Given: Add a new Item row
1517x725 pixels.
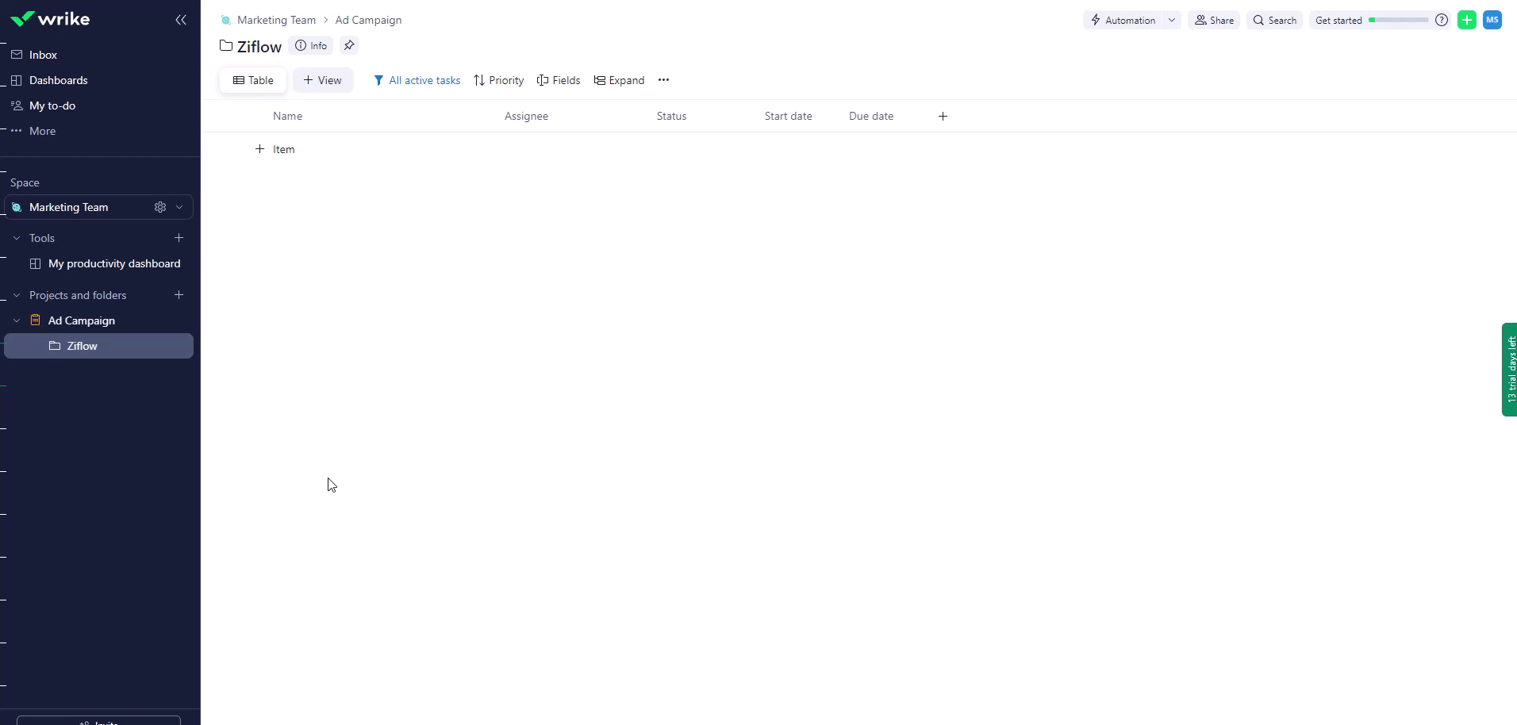Looking at the screenshot, I should [x=275, y=149].
